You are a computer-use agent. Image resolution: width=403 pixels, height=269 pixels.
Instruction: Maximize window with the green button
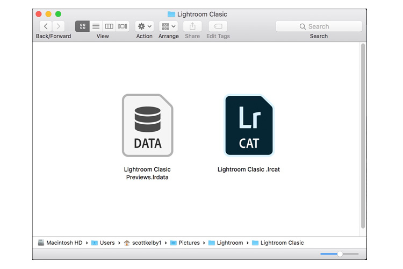tap(59, 14)
